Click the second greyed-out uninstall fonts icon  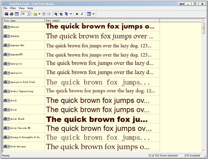click(x=49, y=14)
